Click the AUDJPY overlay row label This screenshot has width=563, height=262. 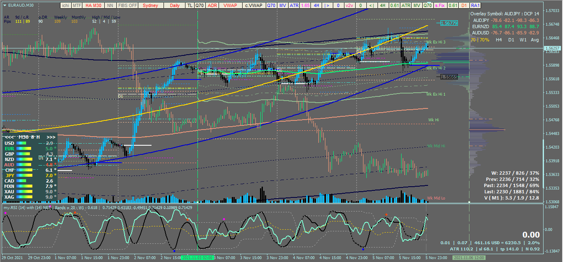pos(481,20)
